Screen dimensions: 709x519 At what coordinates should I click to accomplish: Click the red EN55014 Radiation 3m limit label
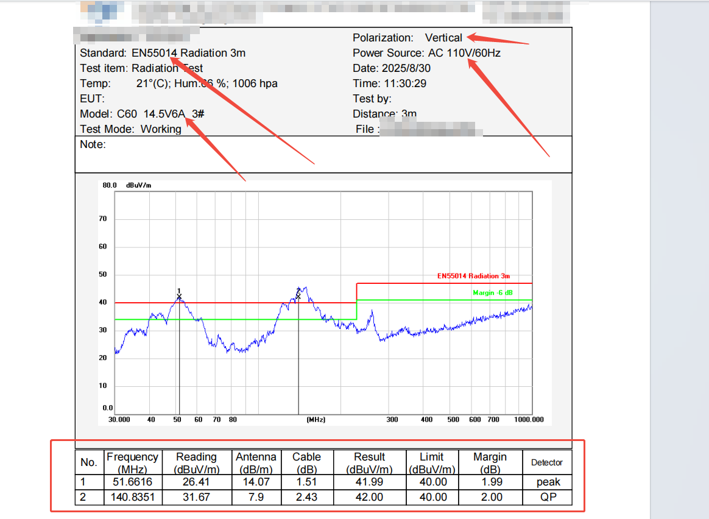473,276
